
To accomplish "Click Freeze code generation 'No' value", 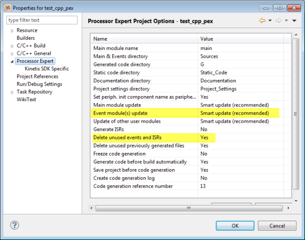I will (x=204, y=154).
